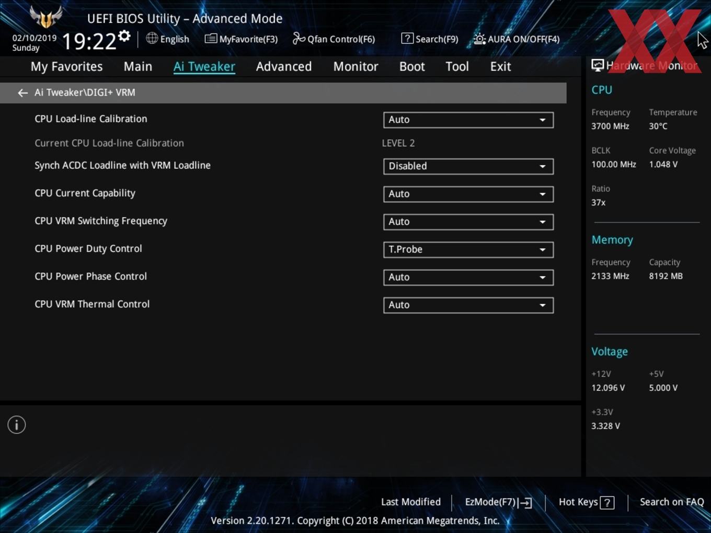
Task: Click the globe language icon
Action: 152,38
